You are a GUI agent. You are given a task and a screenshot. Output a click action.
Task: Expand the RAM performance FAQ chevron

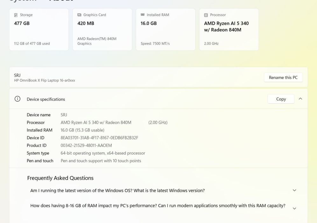point(294,208)
